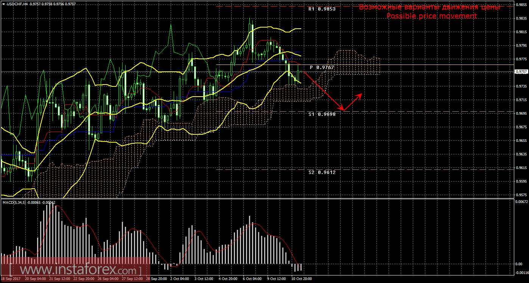Click the 6 Oct 04:00 time axis label
529x283 pixels.
252,279
